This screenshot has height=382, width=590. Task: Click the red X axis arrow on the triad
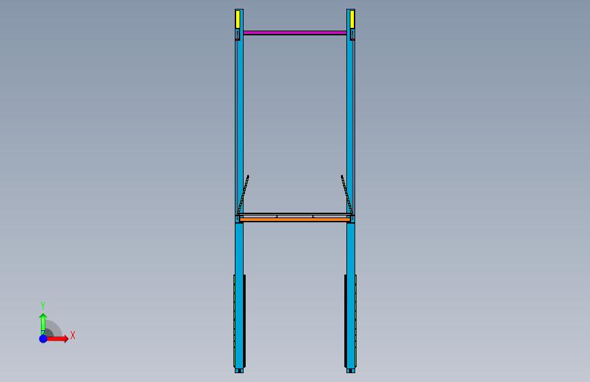pos(57,338)
